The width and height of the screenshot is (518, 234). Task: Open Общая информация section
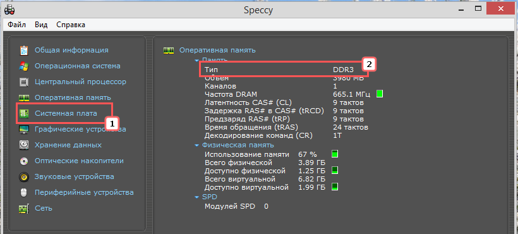[71, 50]
